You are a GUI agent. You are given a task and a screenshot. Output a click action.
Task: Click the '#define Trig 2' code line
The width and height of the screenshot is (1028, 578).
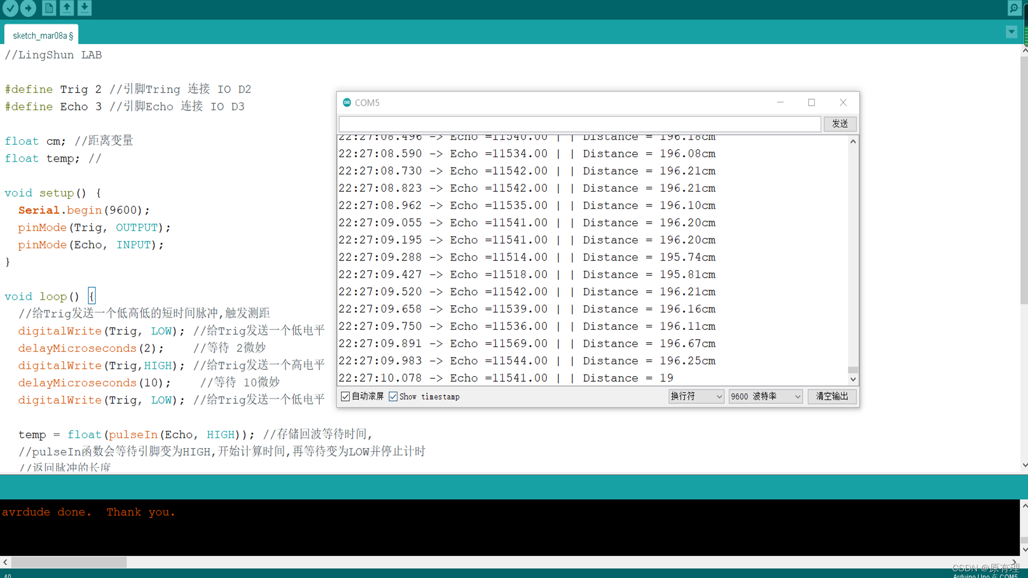[x=128, y=89]
